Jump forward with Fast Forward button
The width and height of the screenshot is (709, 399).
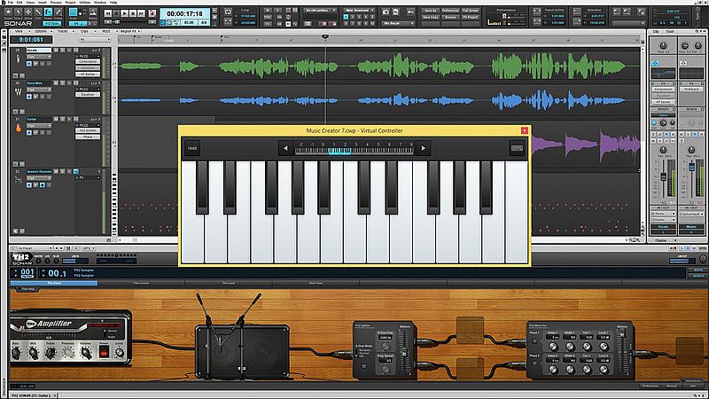tap(142, 13)
